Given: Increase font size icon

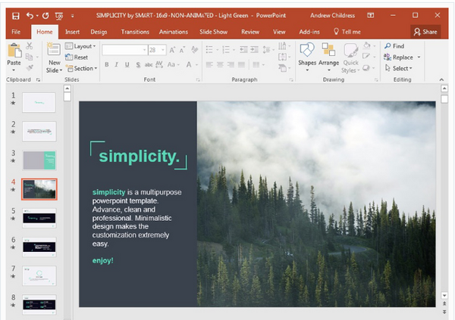Looking at the screenshot, I should coord(172,50).
